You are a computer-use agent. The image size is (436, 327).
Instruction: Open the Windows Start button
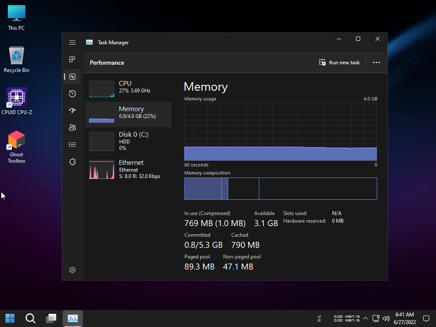(x=10, y=318)
